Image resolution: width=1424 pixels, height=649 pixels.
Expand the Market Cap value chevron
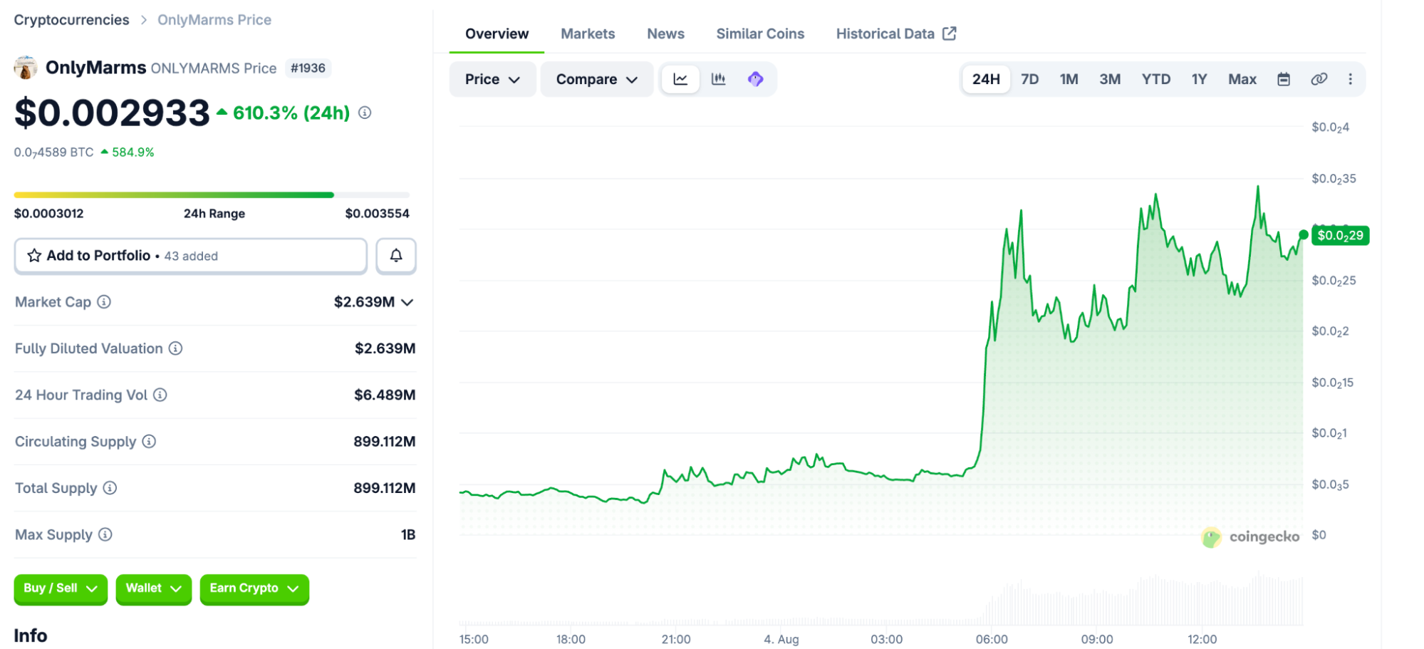tap(407, 302)
